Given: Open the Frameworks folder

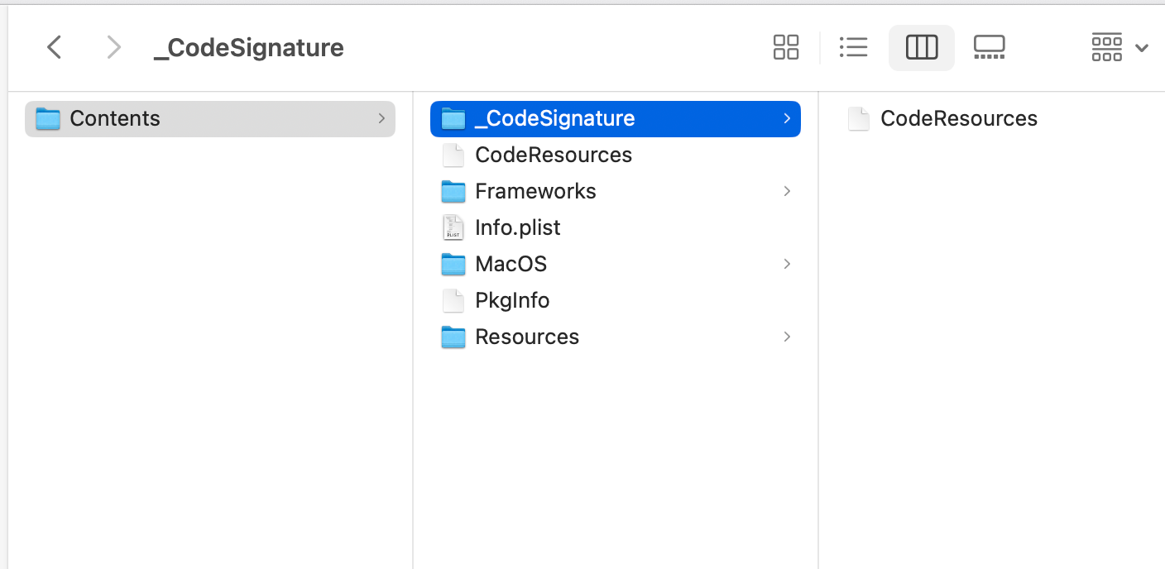Looking at the screenshot, I should [535, 191].
